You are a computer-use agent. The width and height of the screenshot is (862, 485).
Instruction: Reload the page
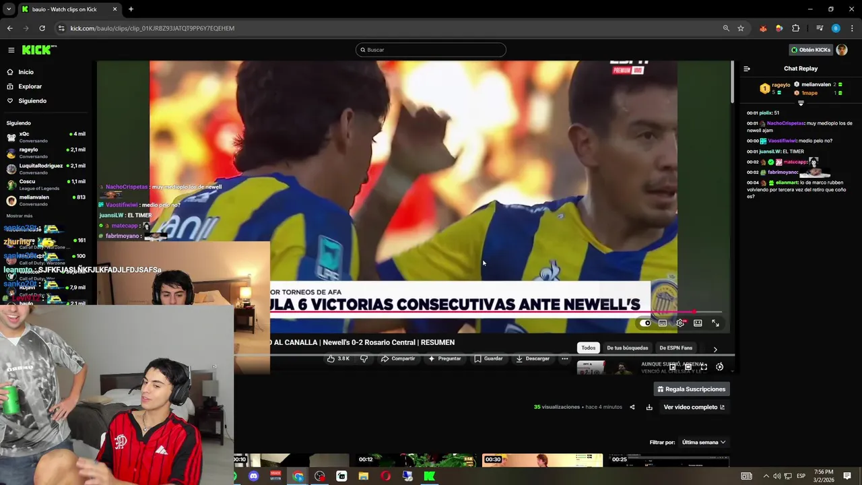coord(42,28)
